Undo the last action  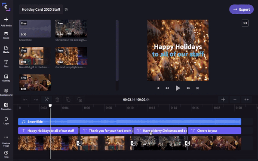(x=25, y=100)
